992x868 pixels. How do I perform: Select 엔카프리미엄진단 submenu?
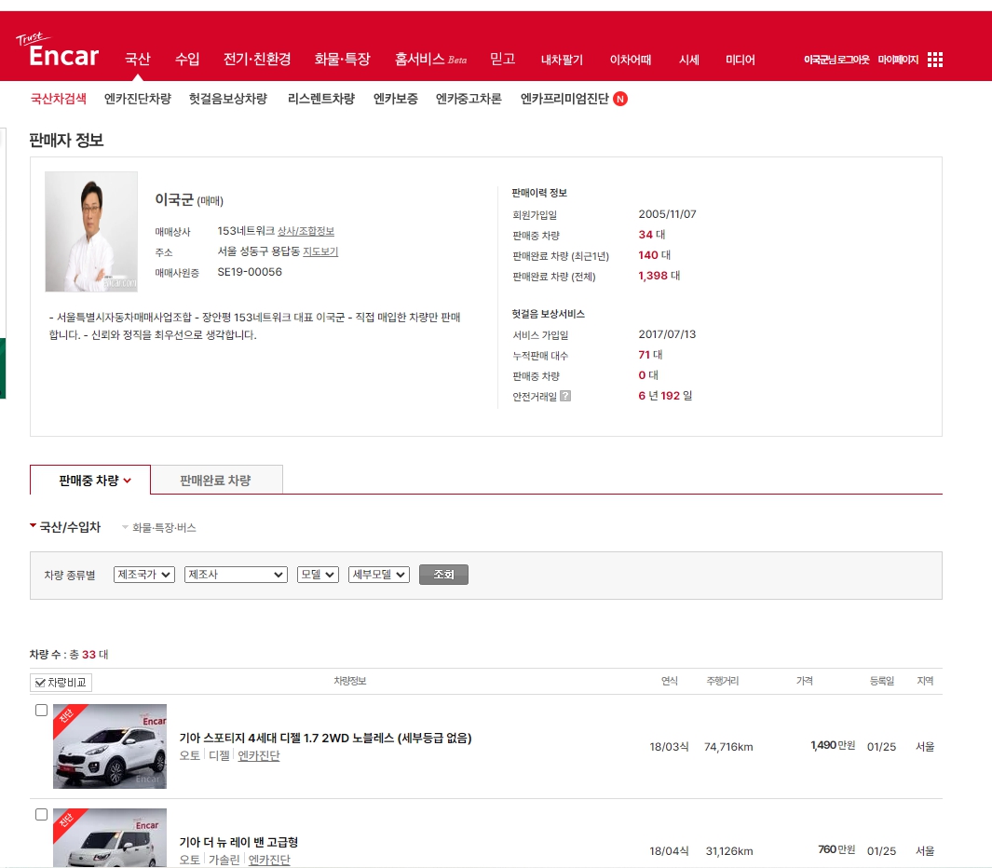point(564,99)
